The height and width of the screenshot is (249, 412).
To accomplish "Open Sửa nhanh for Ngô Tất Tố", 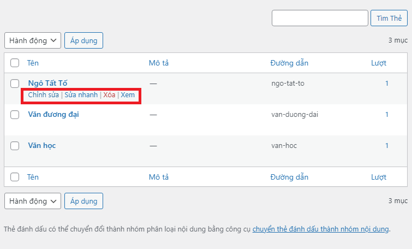I will [81, 95].
